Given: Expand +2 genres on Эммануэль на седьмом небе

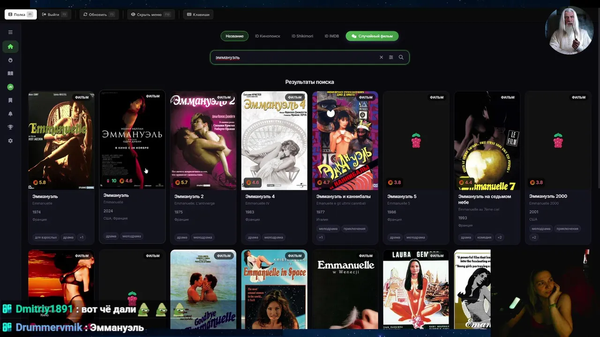Looking at the screenshot, I should coord(500,237).
